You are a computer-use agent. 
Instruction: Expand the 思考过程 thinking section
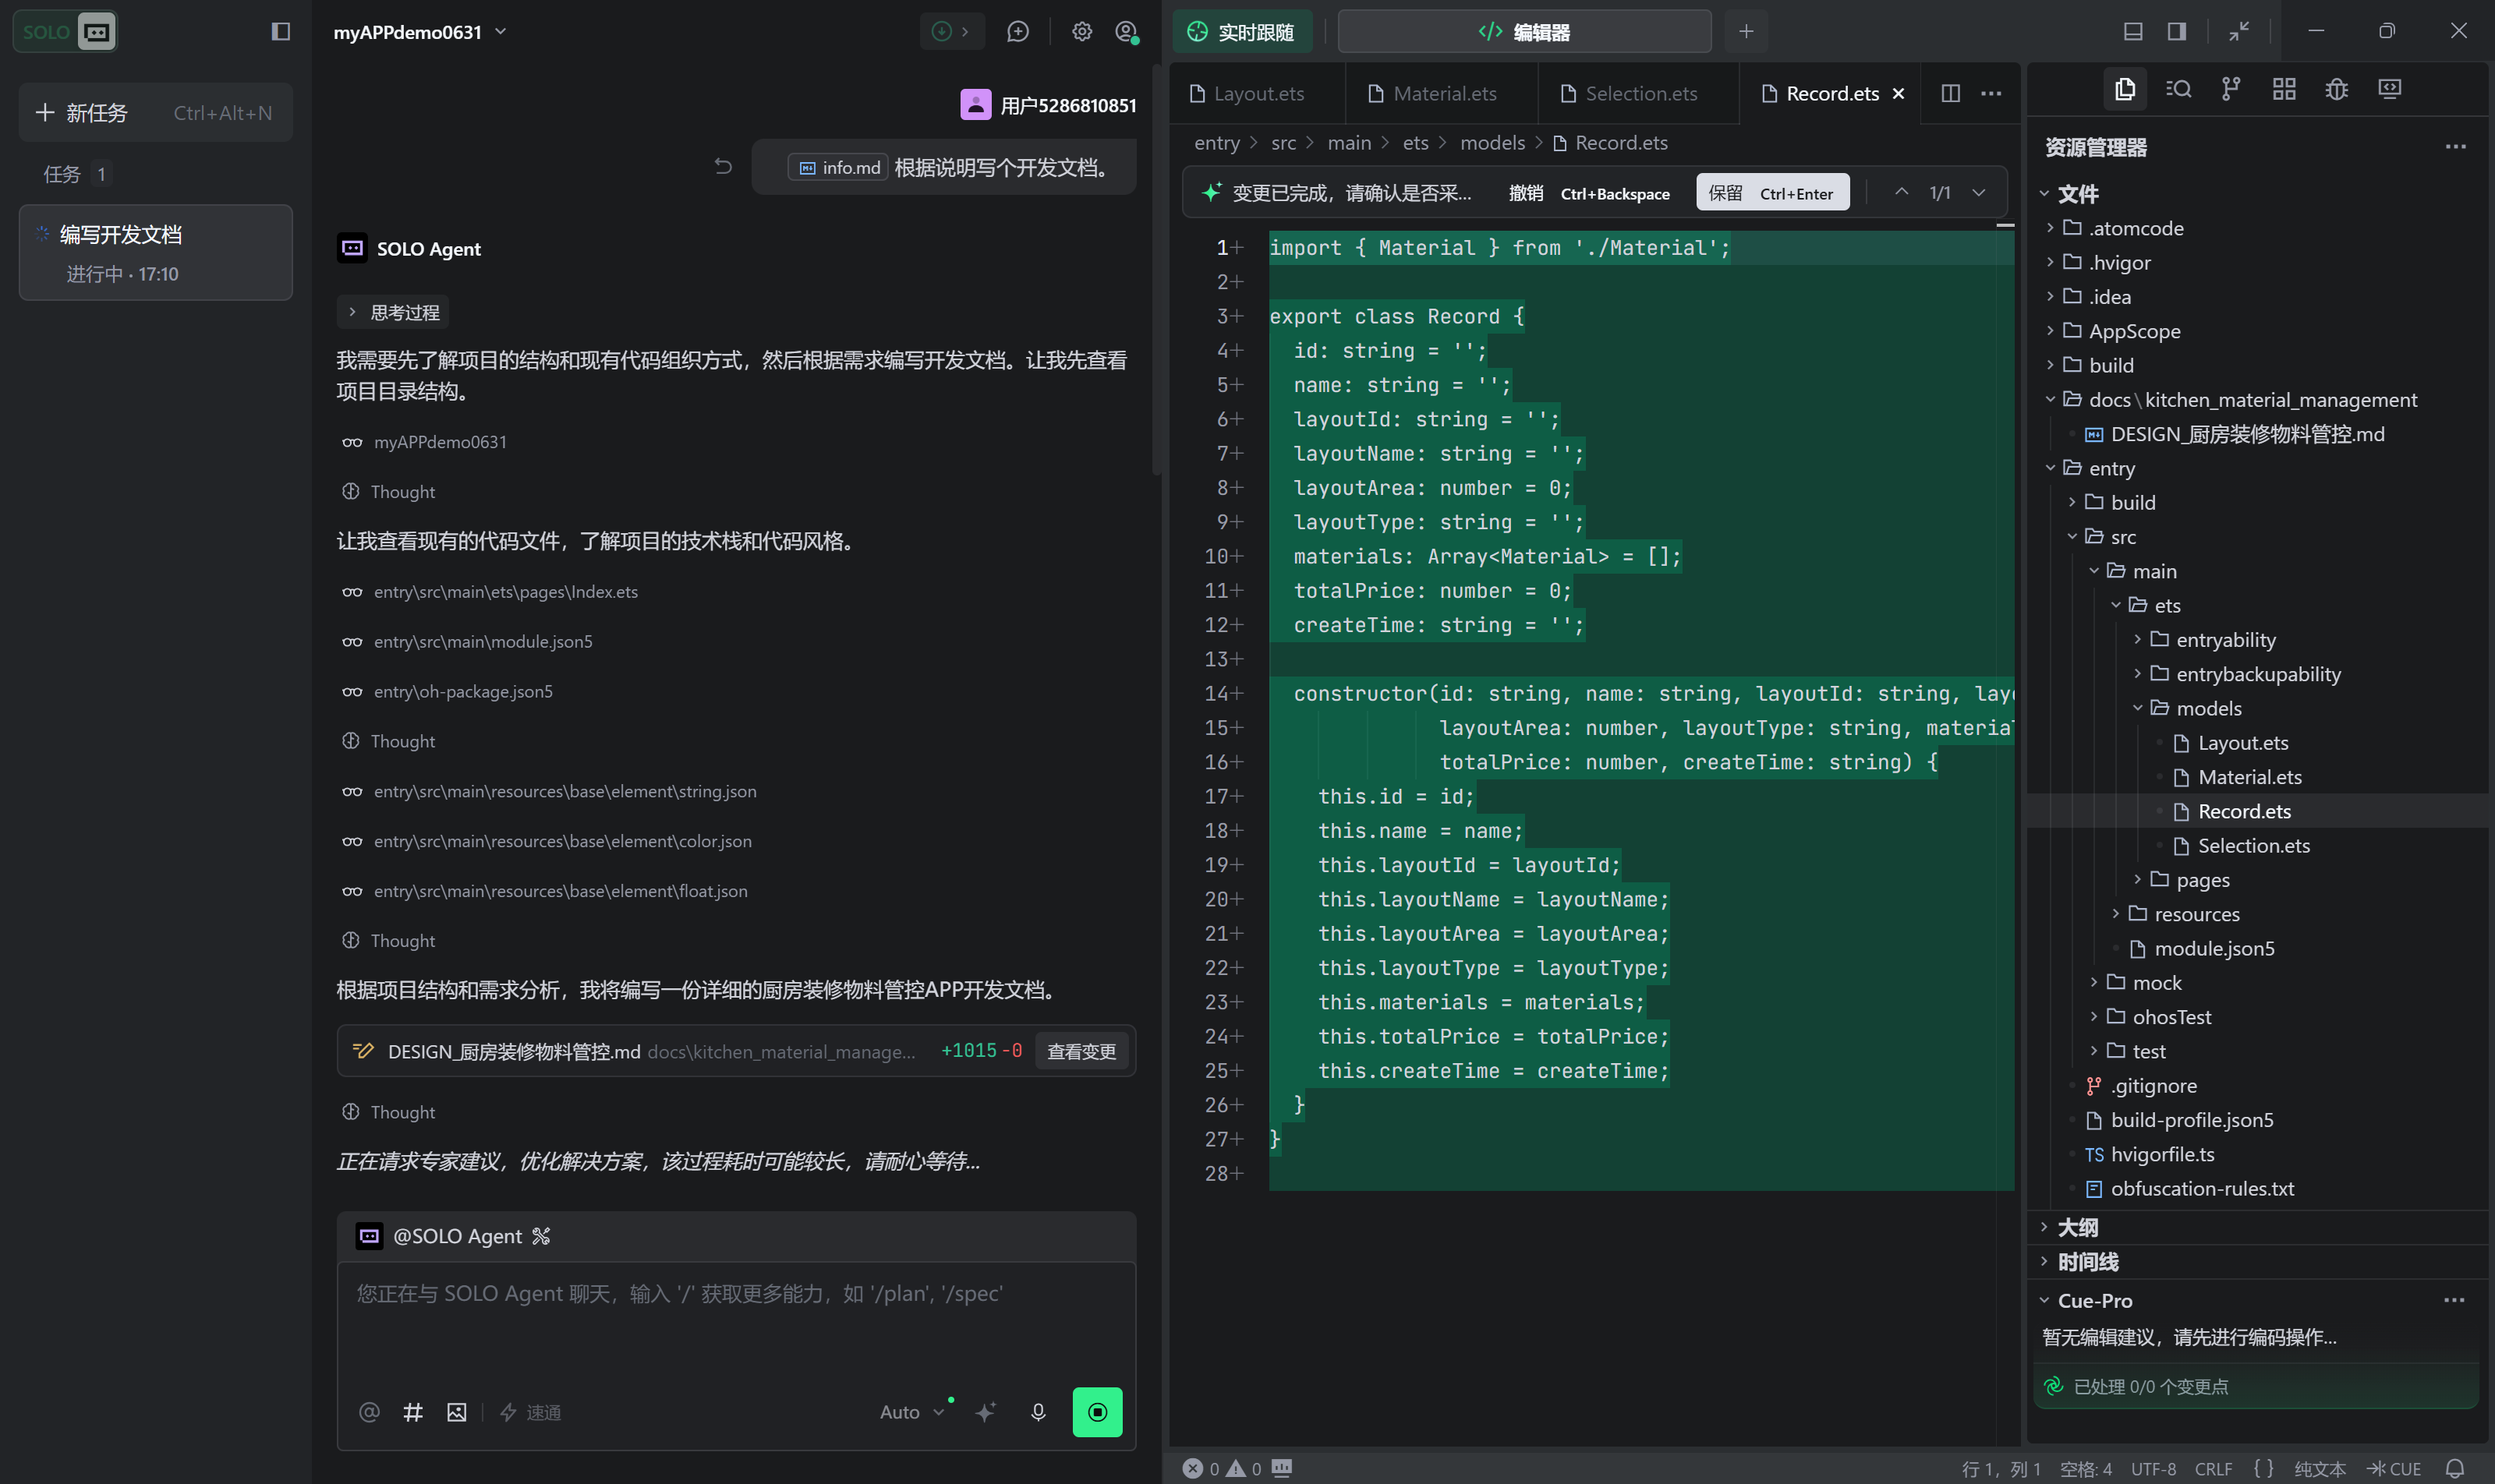point(393,312)
